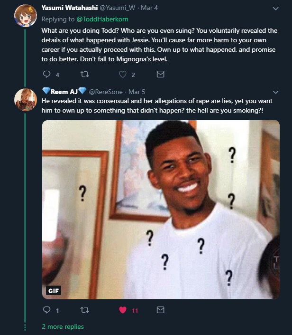Screen dimensions: 292x335
Task: Open @ToddHaberkorn profile link
Action: tap(102, 19)
